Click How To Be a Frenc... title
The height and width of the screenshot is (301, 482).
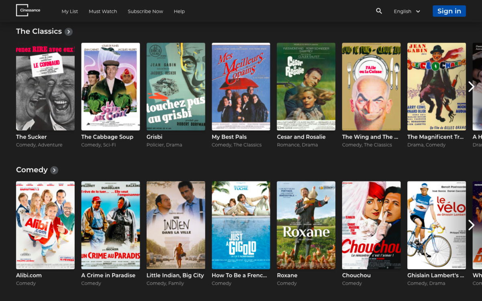click(x=239, y=275)
